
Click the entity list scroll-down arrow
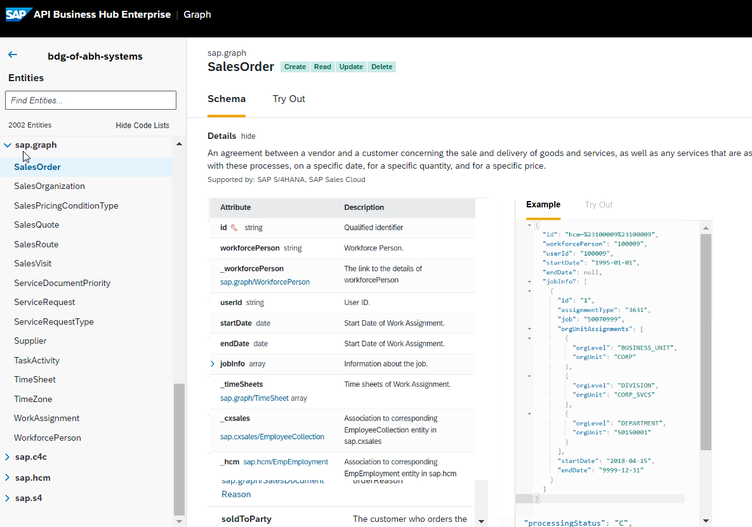tap(180, 521)
